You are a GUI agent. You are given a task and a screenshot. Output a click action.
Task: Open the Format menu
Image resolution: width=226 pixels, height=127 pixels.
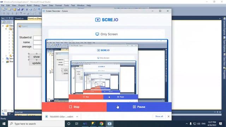coord(59,6)
